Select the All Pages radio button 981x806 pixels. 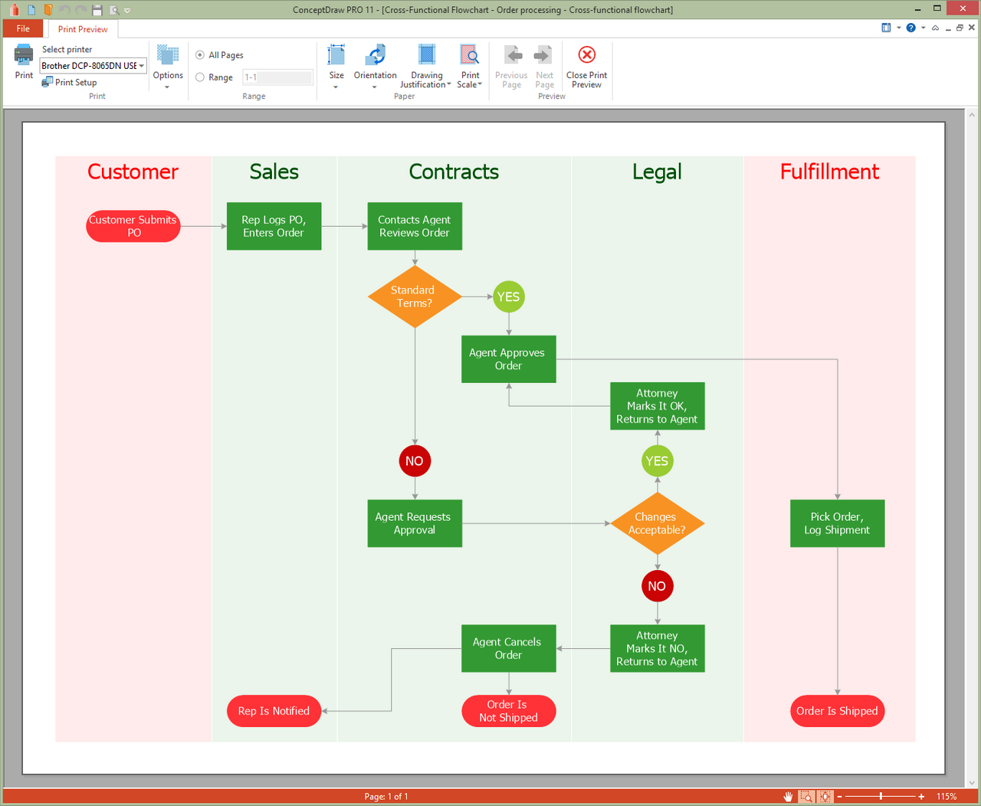200,55
